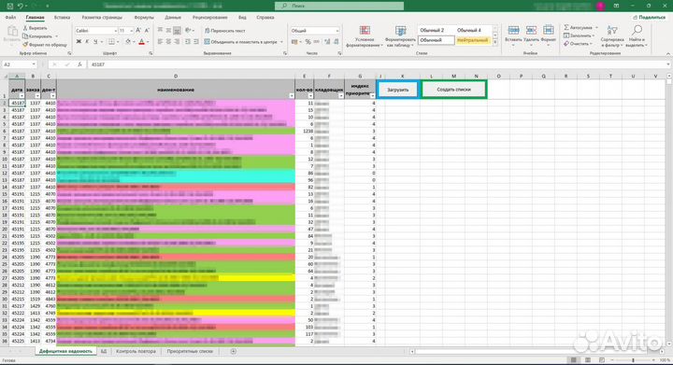Increase font size with the larger A icon

pos(138,31)
